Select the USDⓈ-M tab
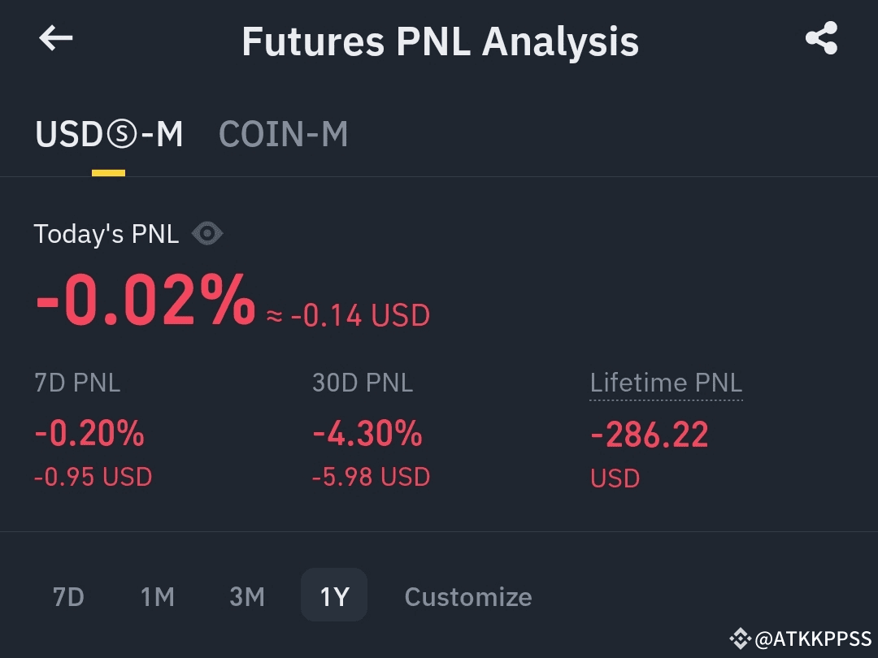The width and height of the screenshot is (878, 658). [x=109, y=134]
